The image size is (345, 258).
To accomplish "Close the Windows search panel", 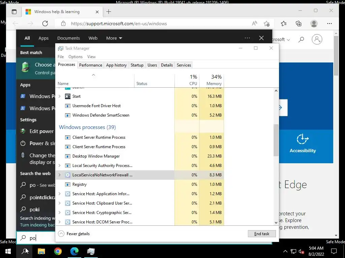I will (x=261, y=38).
